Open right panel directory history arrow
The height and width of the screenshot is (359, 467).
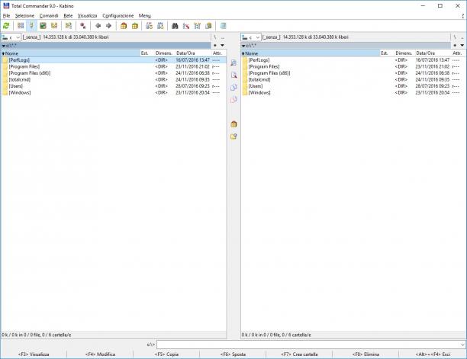point(462,45)
